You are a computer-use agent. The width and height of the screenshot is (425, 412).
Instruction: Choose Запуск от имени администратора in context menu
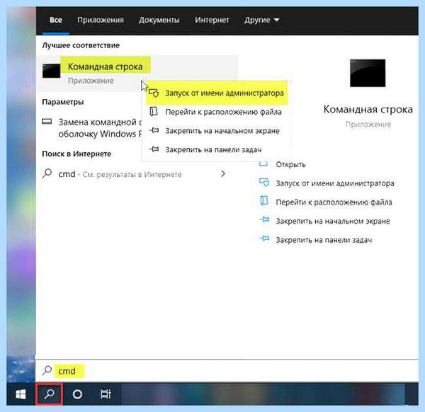click(217, 93)
